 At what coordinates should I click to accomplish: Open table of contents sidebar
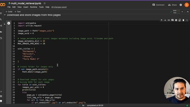[1, 13]
